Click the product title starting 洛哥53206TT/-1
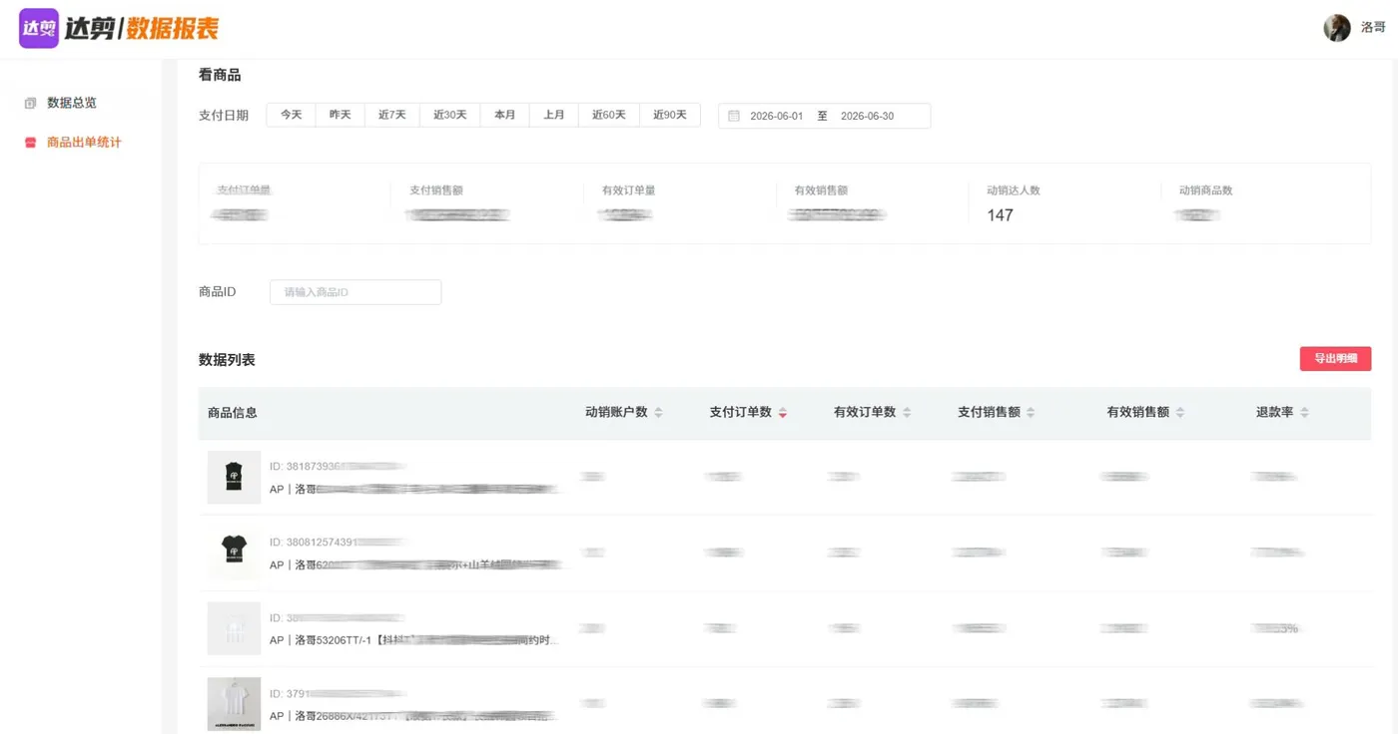The image size is (1398, 734). [x=414, y=640]
